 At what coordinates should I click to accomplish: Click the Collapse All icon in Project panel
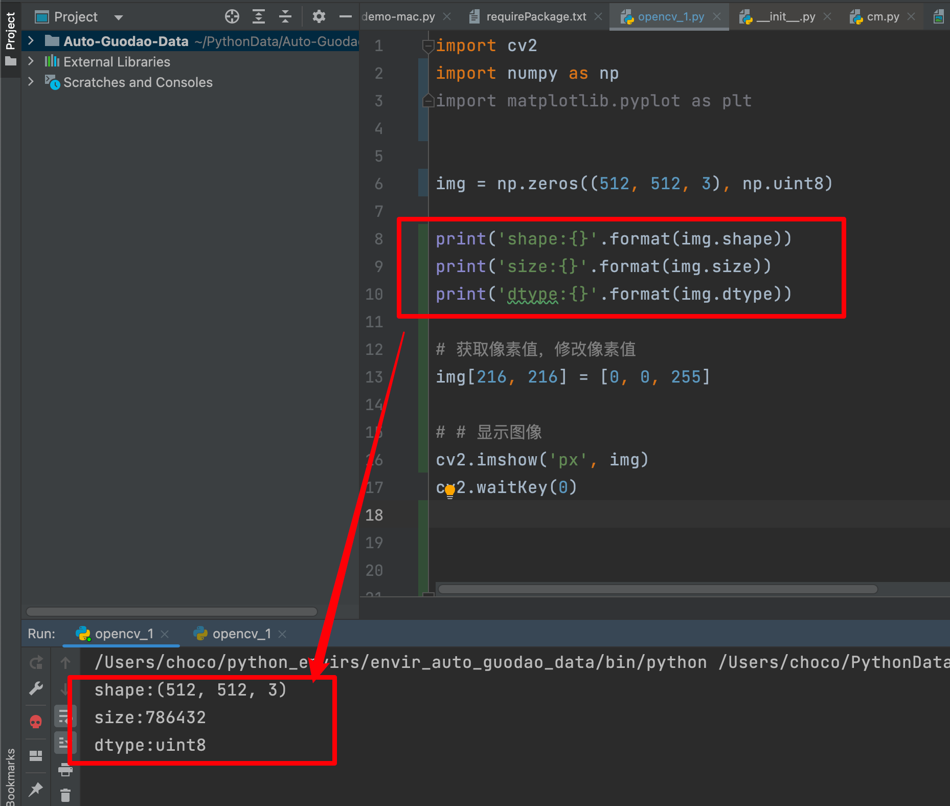pos(285,17)
